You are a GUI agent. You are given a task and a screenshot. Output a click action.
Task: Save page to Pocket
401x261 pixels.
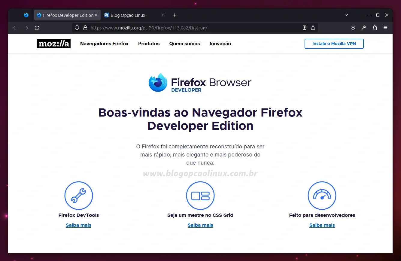click(x=353, y=28)
